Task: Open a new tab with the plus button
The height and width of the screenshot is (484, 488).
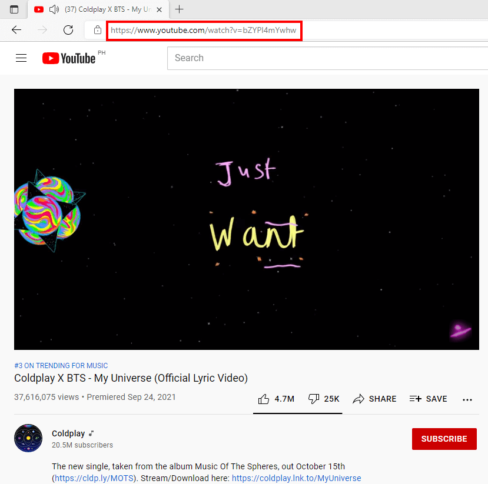Action: (180, 9)
